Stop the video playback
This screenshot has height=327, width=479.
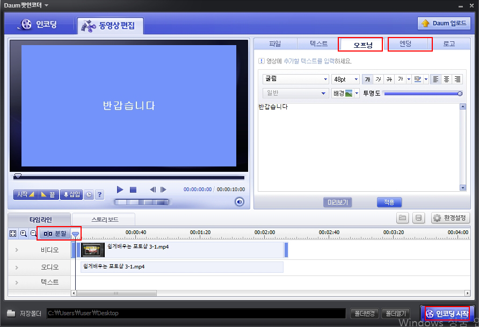[133, 190]
